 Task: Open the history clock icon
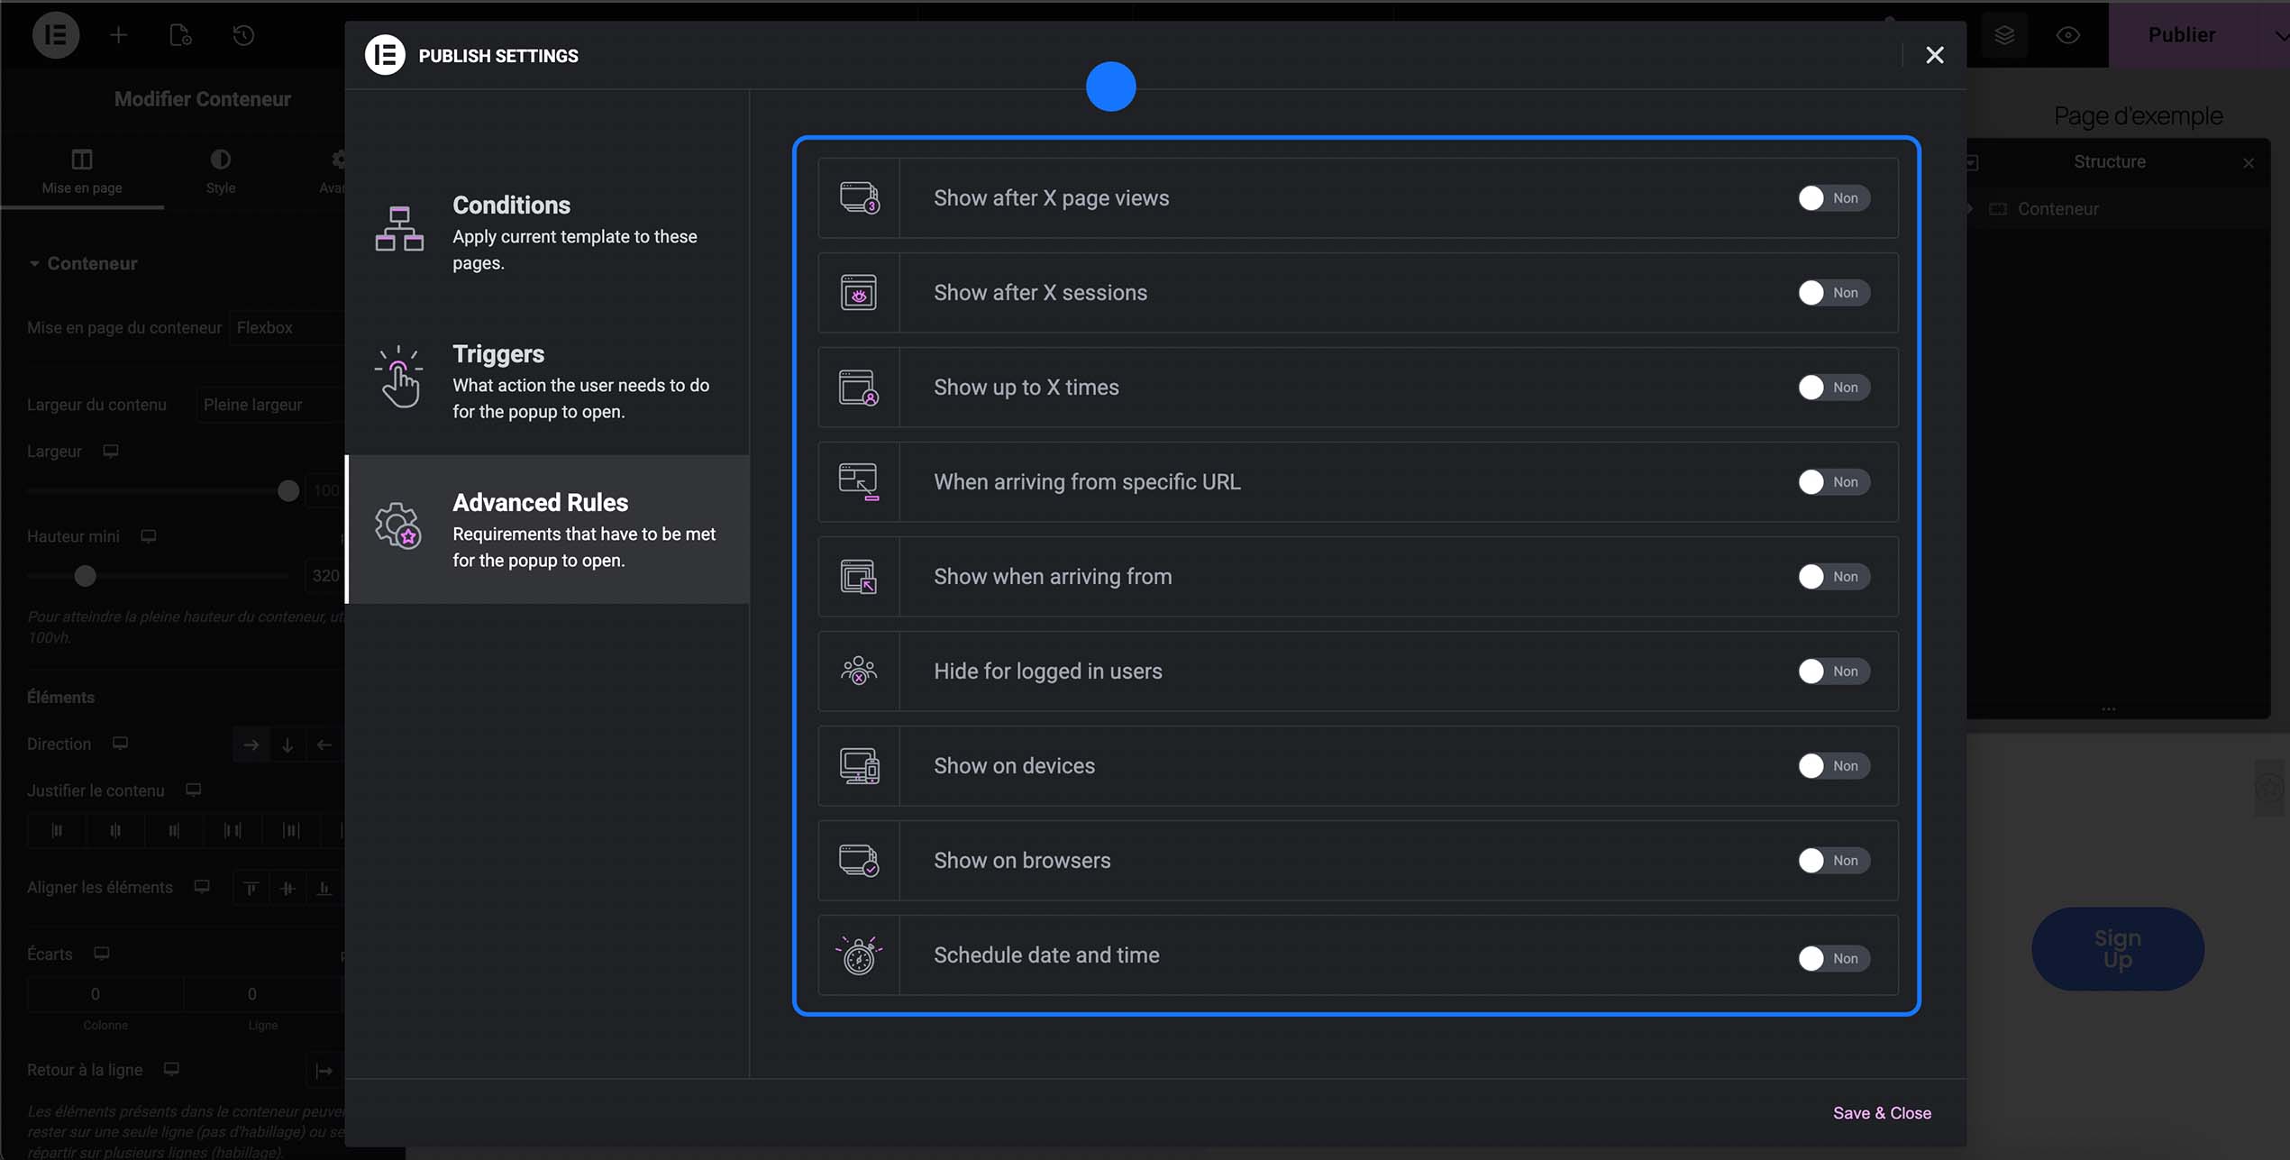tap(243, 35)
